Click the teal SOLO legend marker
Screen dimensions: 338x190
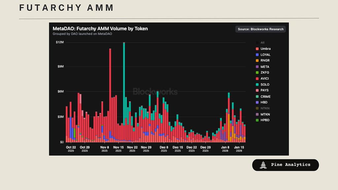257,84
